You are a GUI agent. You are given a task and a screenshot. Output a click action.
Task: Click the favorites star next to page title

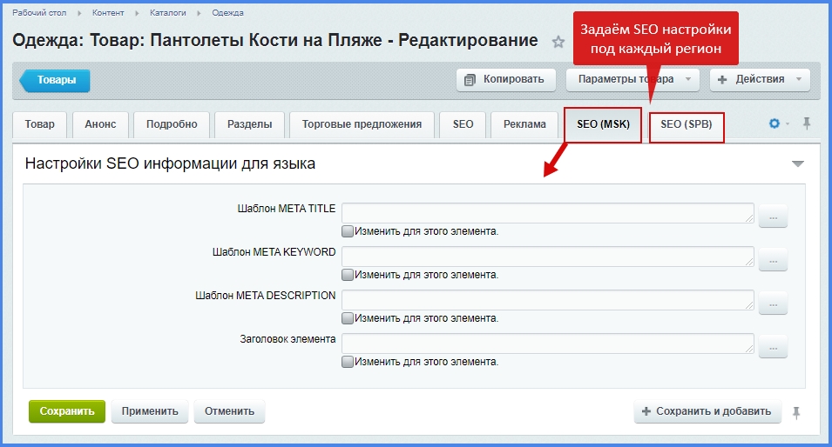click(x=558, y=43)
